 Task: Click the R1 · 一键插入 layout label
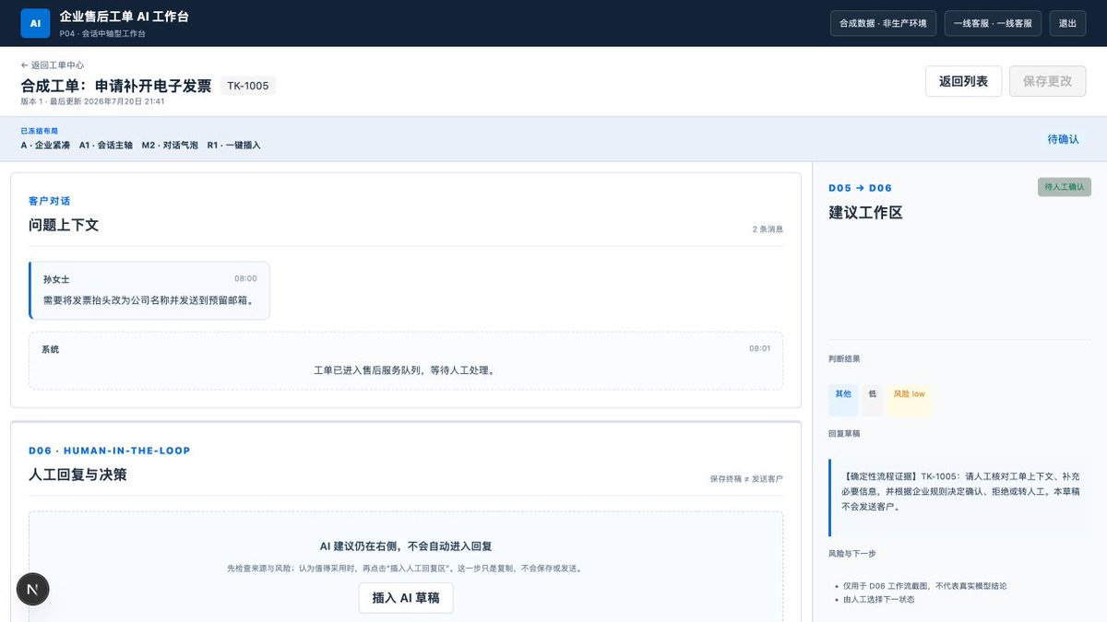tap(233, 146)
